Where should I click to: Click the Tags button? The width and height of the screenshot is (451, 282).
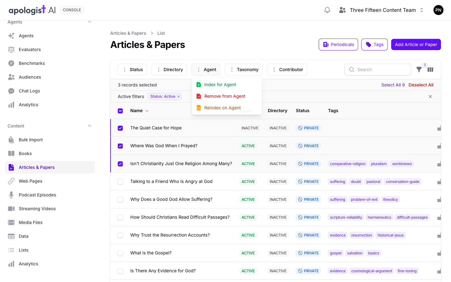375,44
